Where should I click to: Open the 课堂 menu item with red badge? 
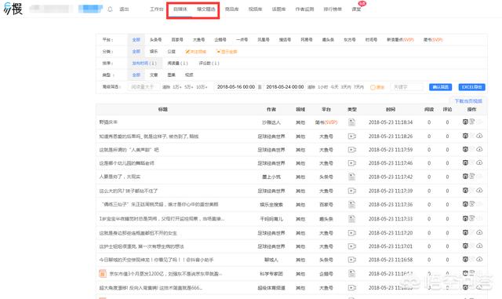point(356,9)
